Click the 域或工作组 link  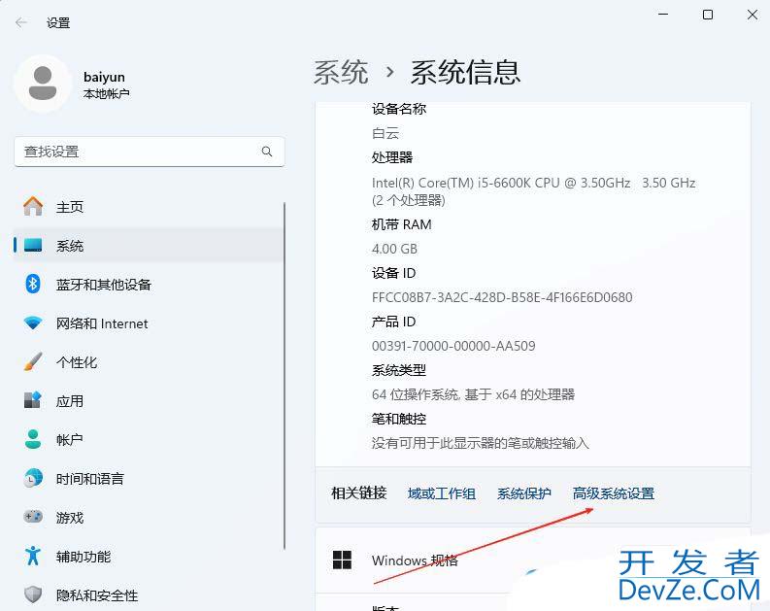(441, 493)
